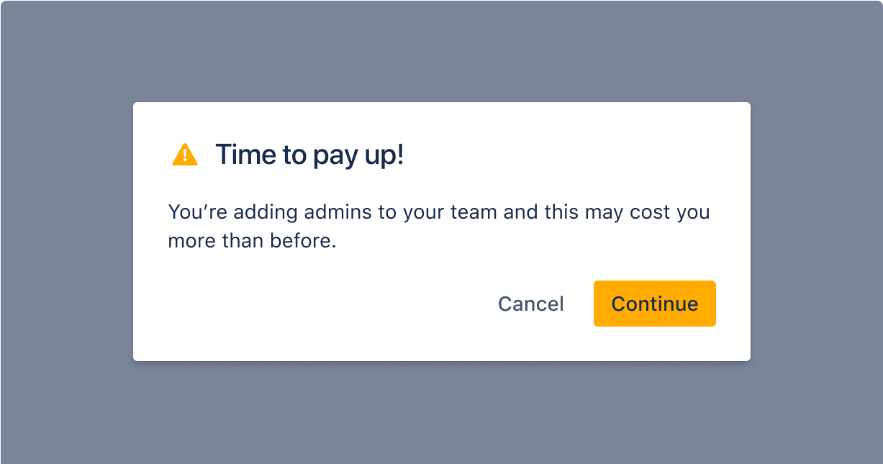Click the white space left of Cancel
This screenshot has width=883, height=464.
(x=324, y=304)
